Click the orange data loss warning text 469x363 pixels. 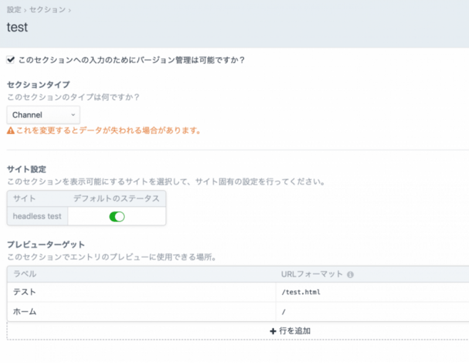pyautogui.click(x=108, y=131)
